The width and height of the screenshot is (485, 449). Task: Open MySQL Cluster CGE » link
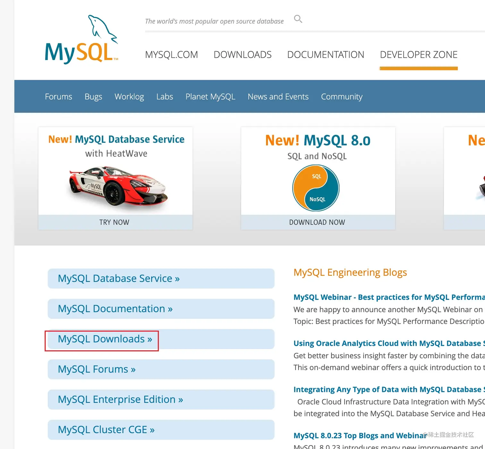(161, 430)
